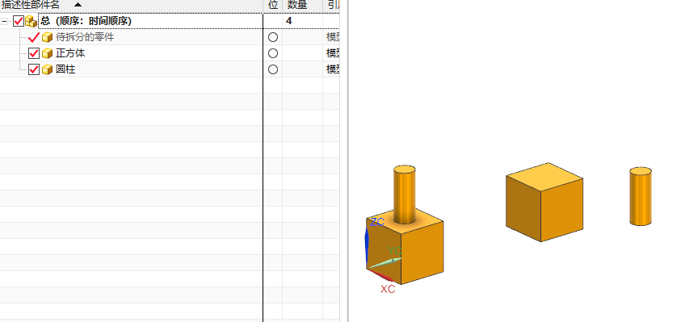Click the 数量 column header
685x322 pixels.
(297, 5)
